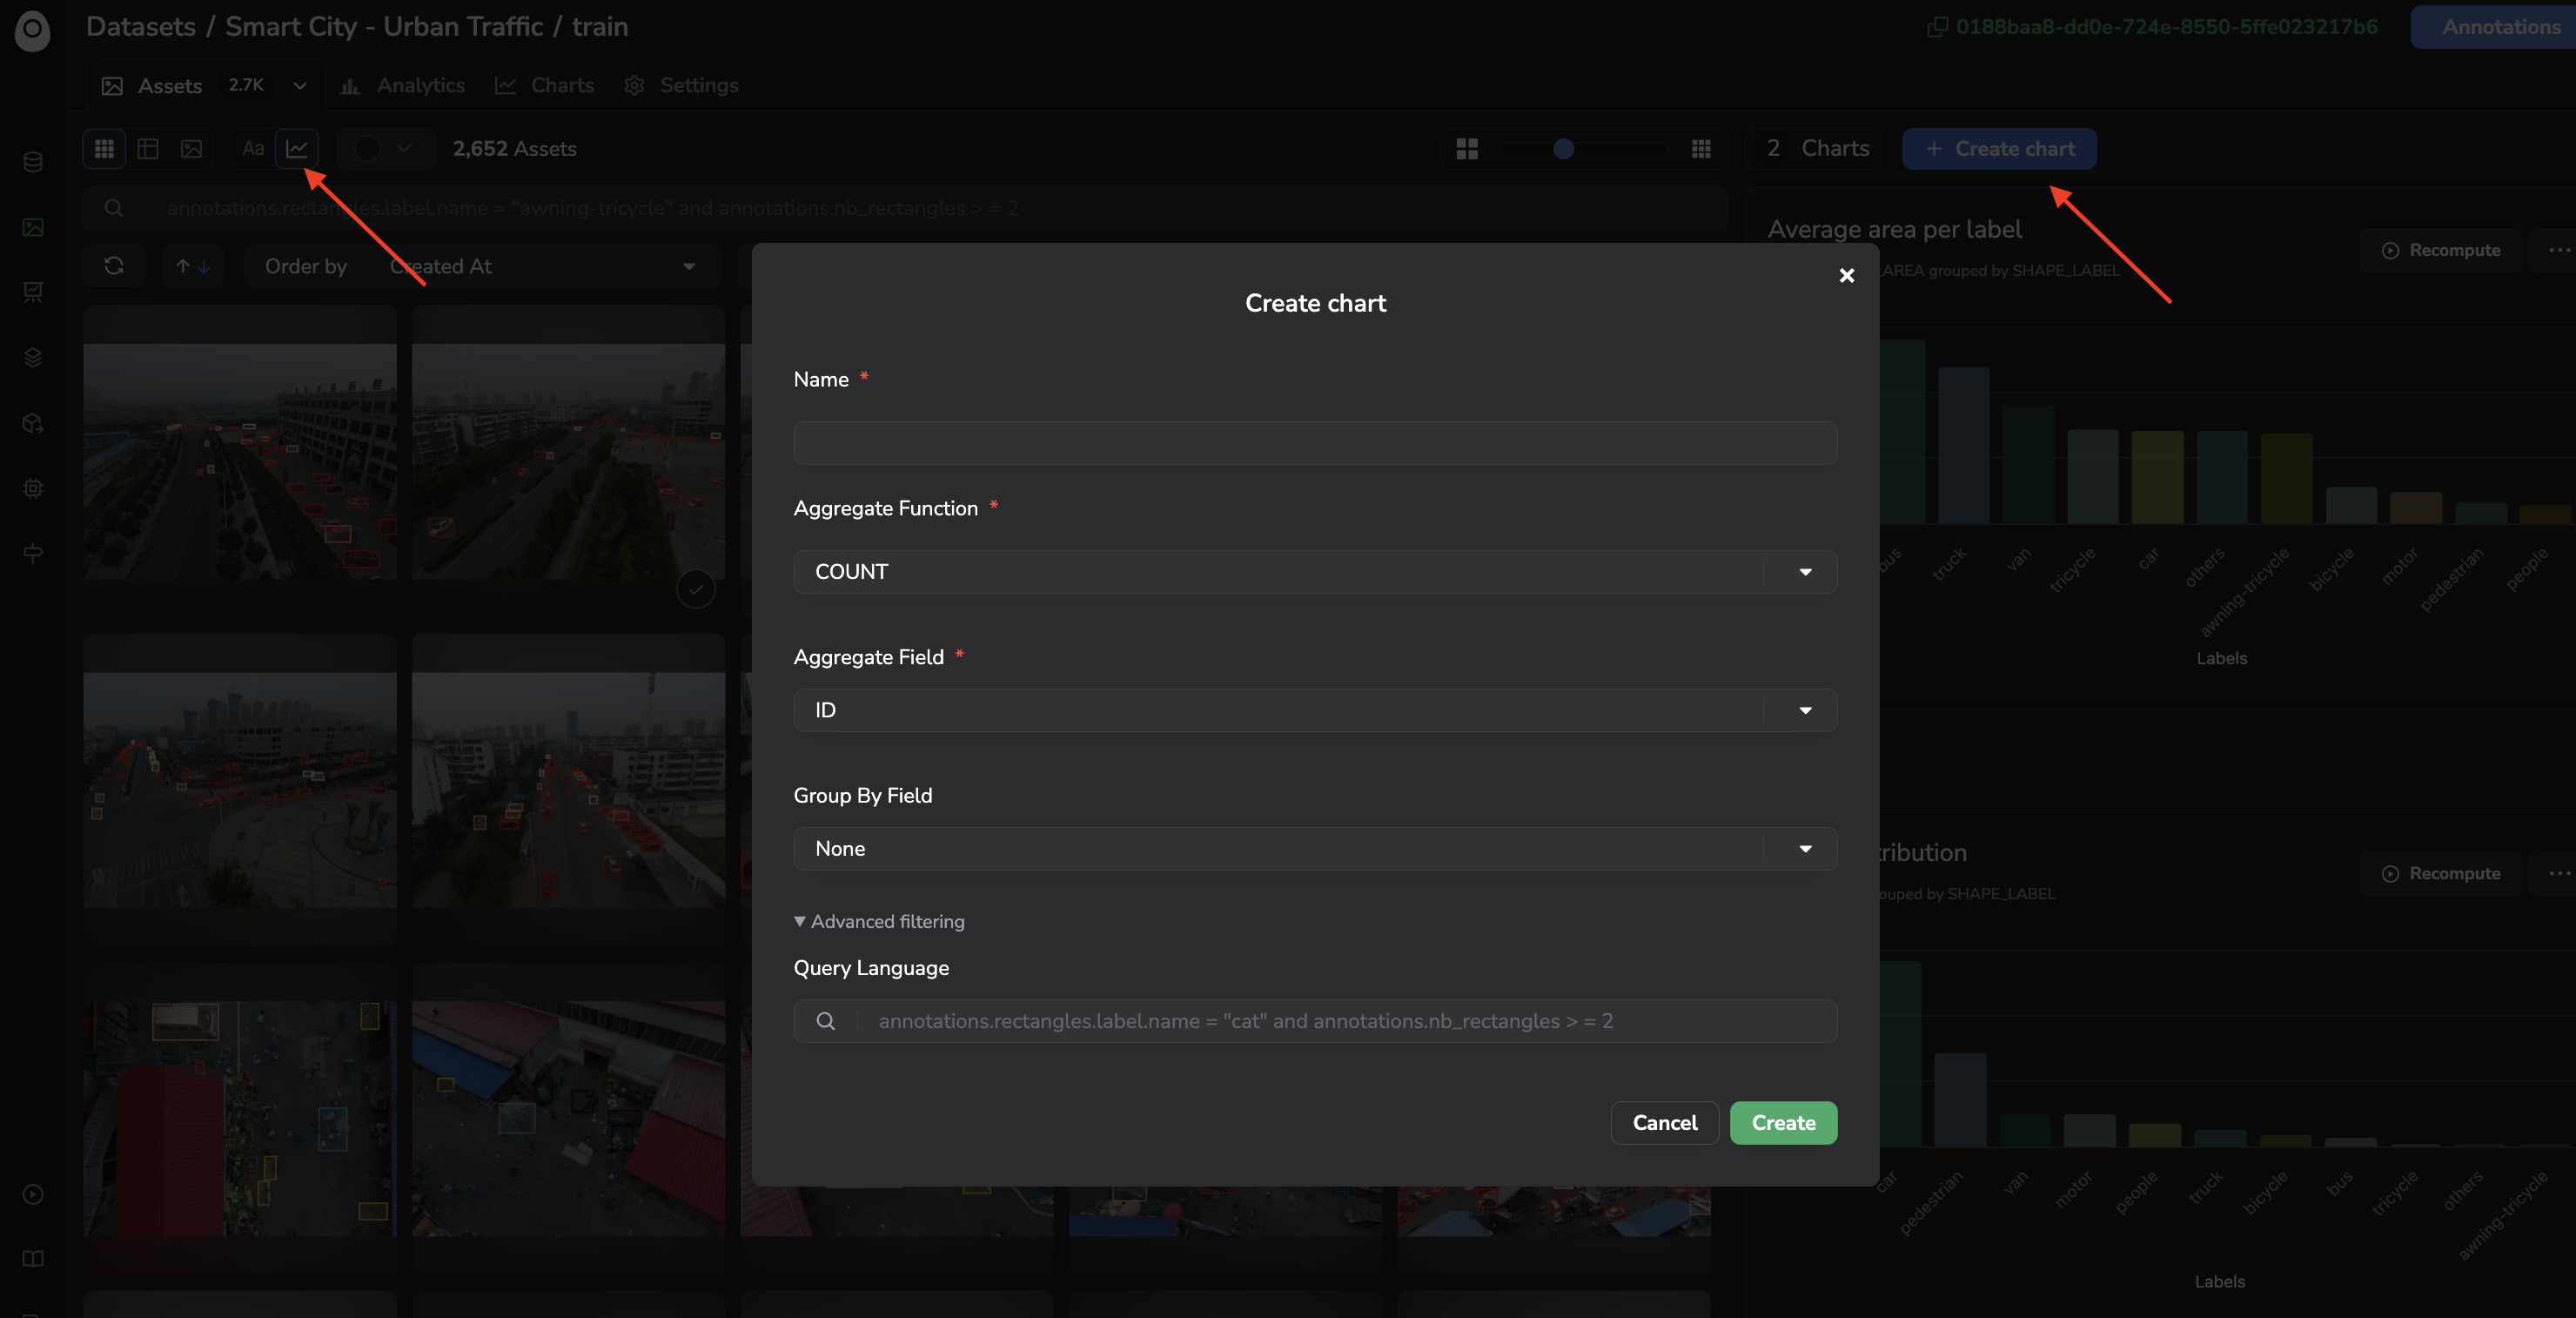Open the Group By Field dropdown

pos(1315,849)
